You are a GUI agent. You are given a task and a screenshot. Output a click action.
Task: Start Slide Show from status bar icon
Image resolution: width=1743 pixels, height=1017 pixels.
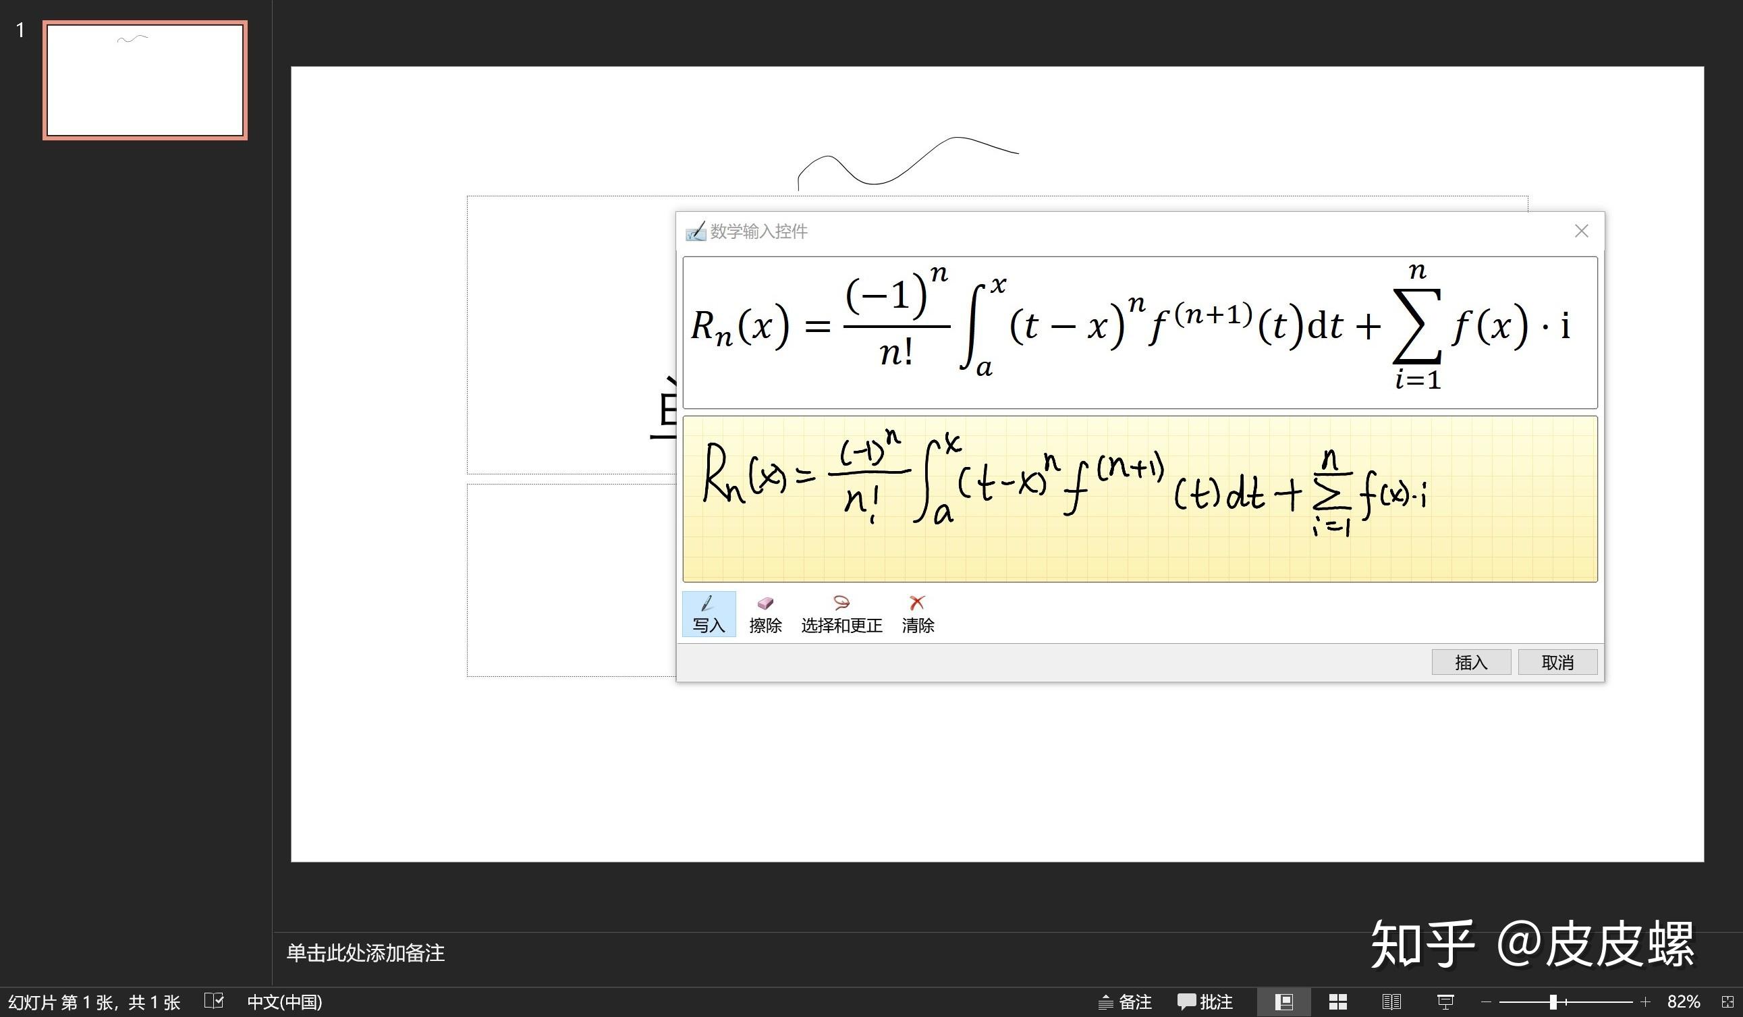pyautogui.click(x=1445, y=1001)
